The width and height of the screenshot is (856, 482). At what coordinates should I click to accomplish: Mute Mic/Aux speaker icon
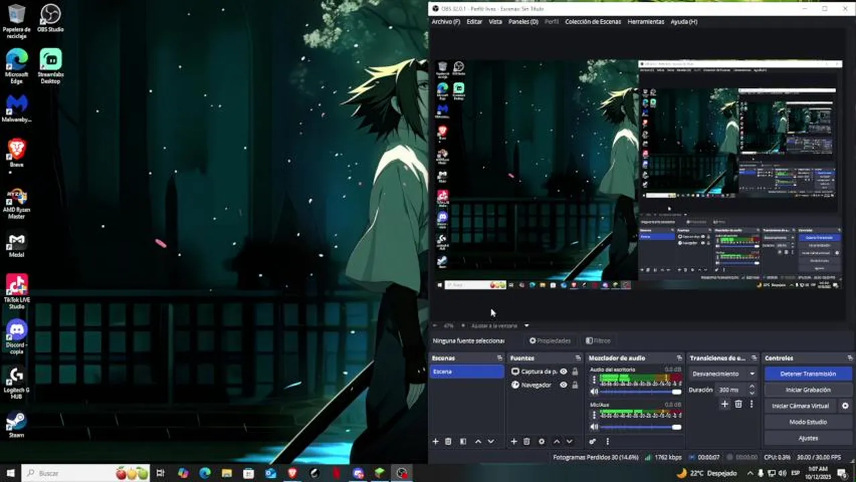[593, 427]
